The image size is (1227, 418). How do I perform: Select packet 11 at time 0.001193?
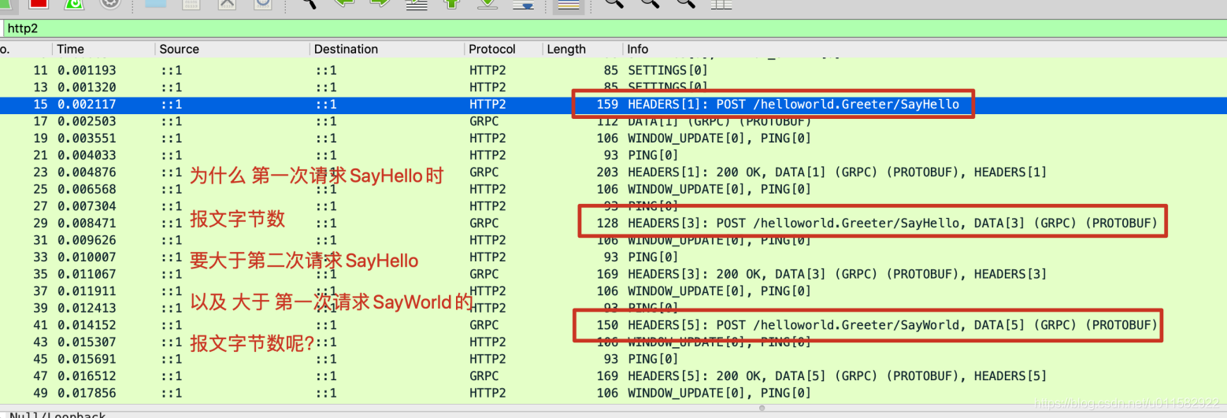coord(613,71)
